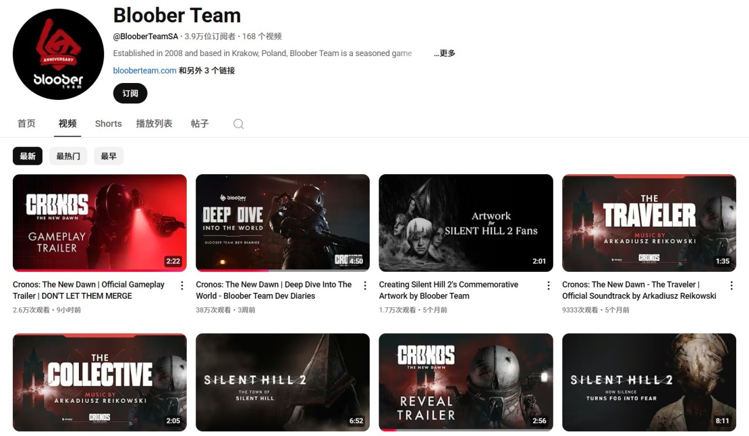Play the Cronos Reveal Trailer thumbnail
749x436 pixels.
click(x=466, y=382)
